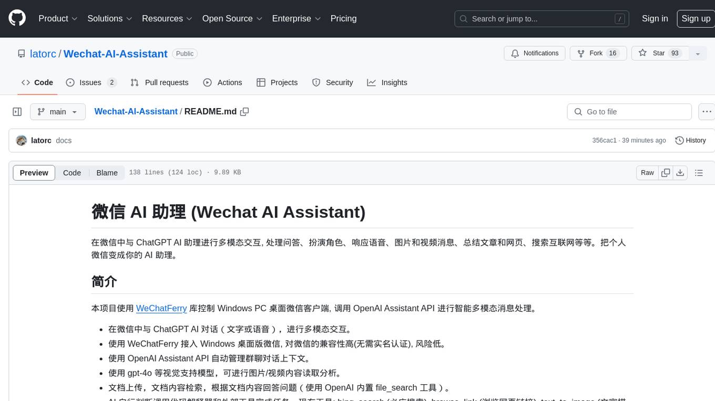Select the Code tab
The width and height of the screenshot is (715, 401).
[37, 82]
